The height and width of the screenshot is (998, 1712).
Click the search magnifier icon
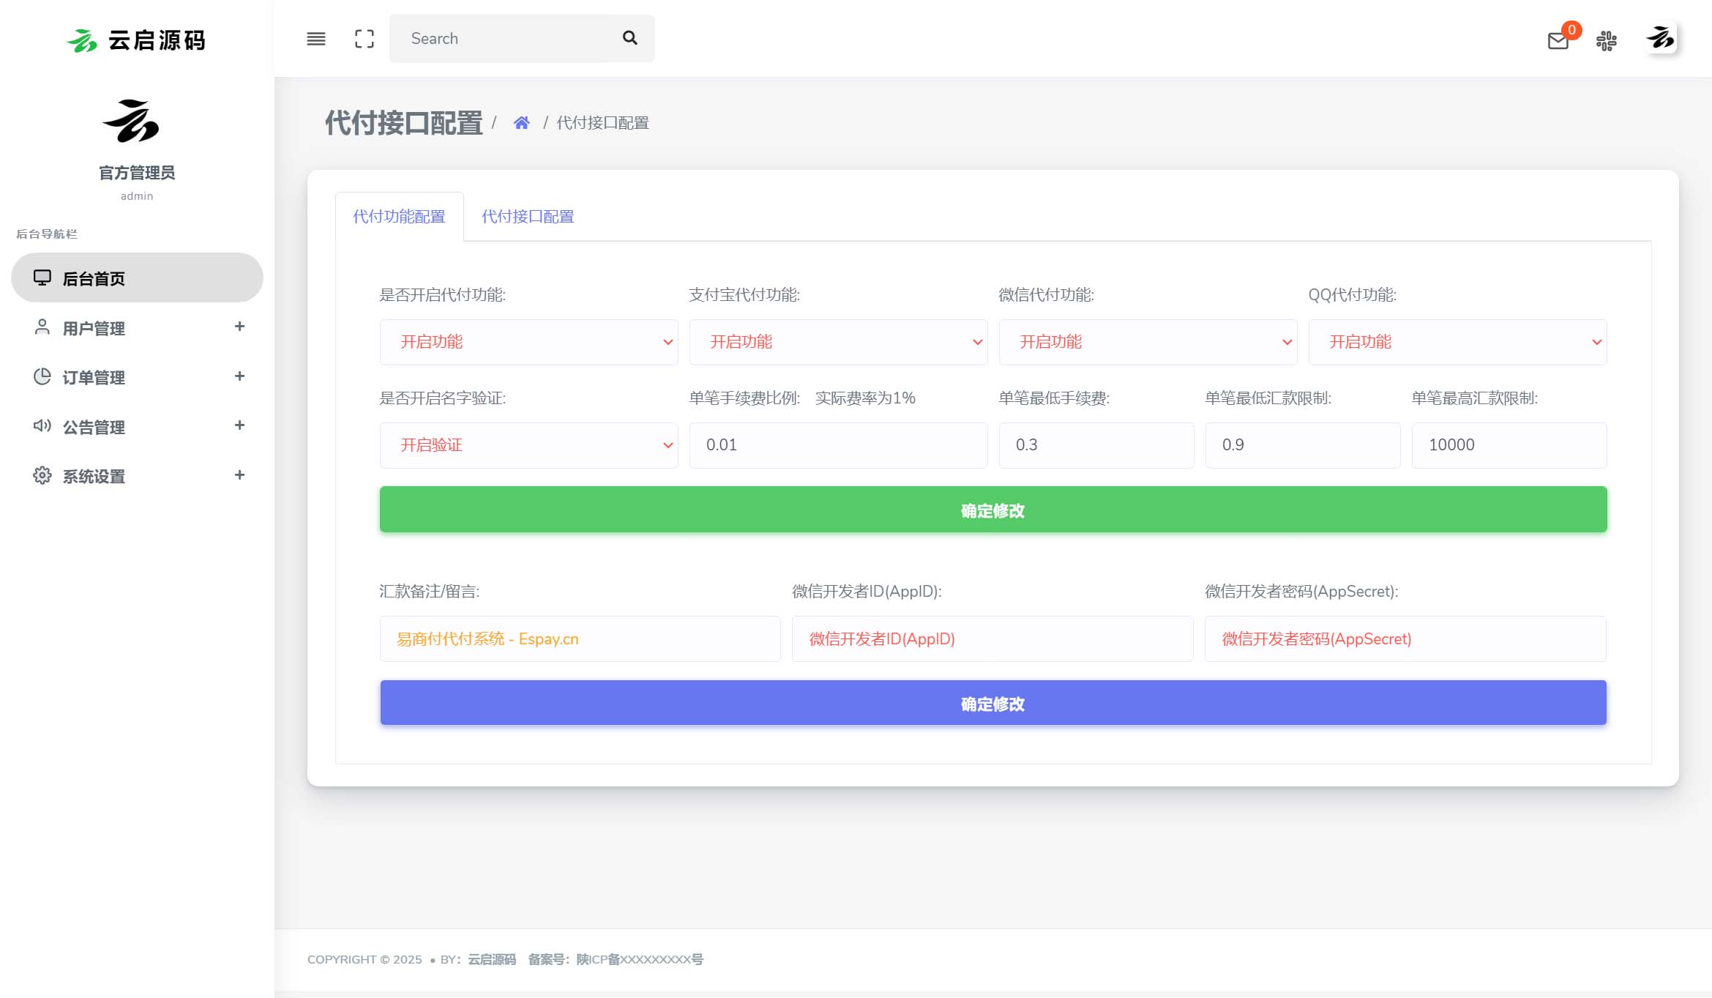click(x=629, y=37)
